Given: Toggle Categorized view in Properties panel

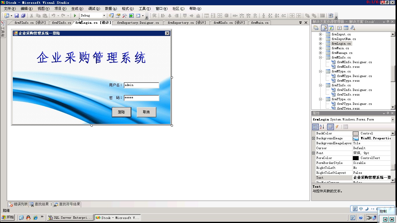Looking at the screenshot, I should [315, 127].
